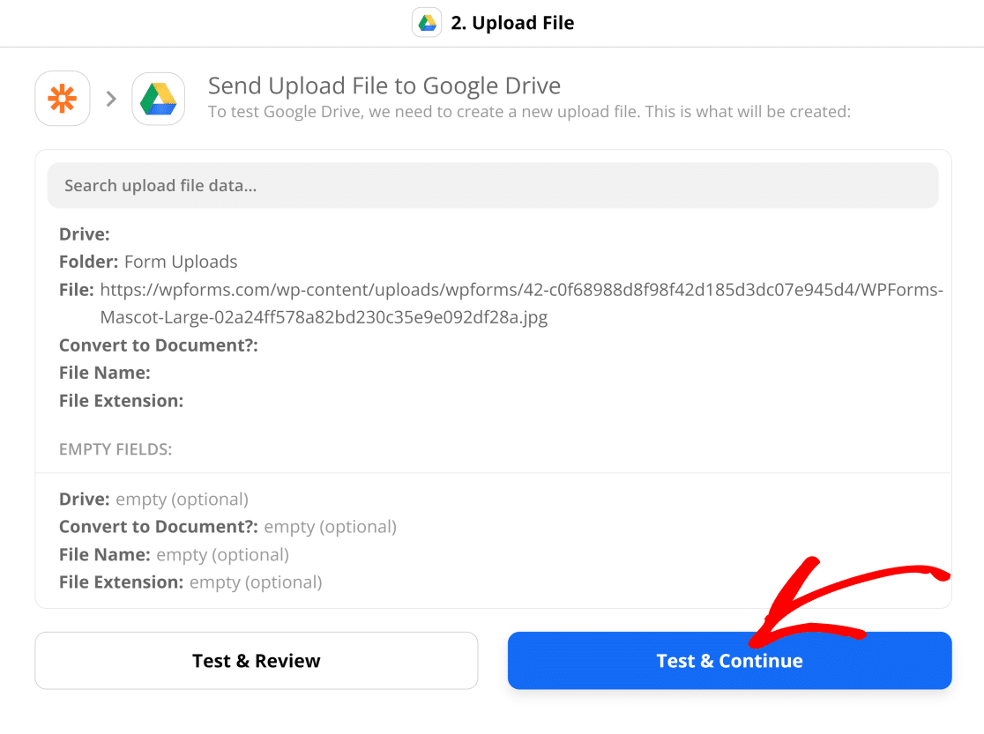This screenshot has width=984, height=734.
Task: Click the wpforms.com file URL text
Action: coord(521,304)
